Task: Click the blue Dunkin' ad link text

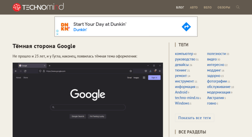Action: tap(80, 30)
